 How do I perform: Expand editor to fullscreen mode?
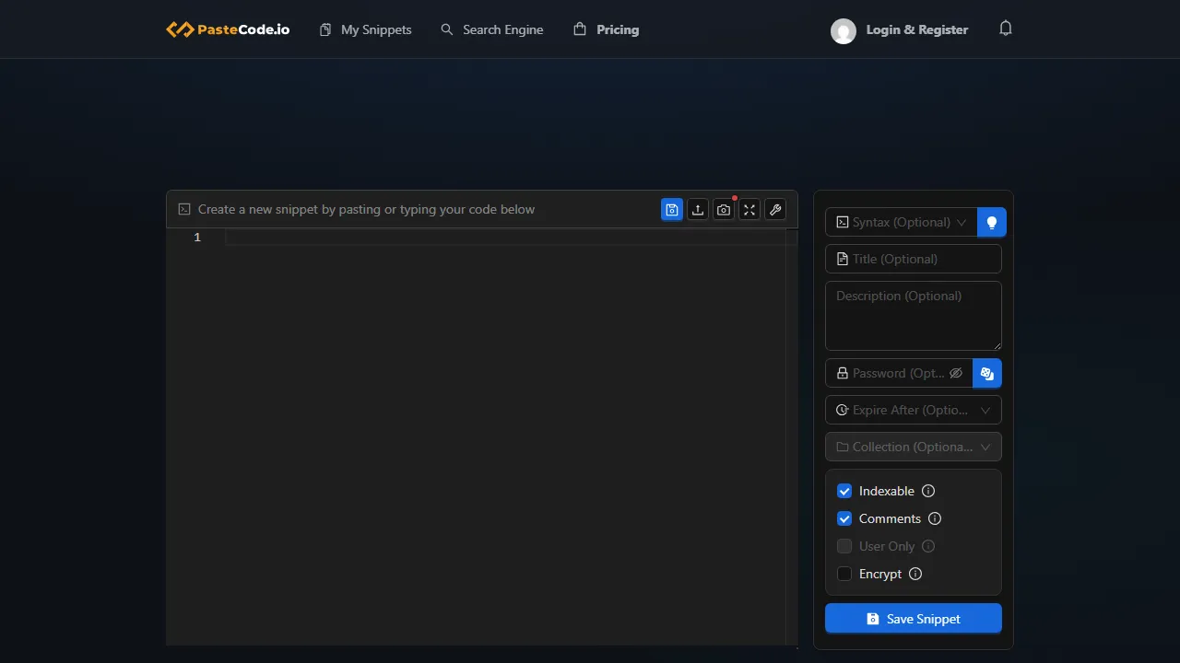click(749, 209)
